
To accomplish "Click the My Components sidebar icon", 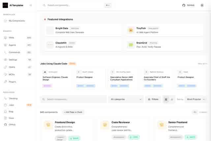I will click(x=5, y=21).
